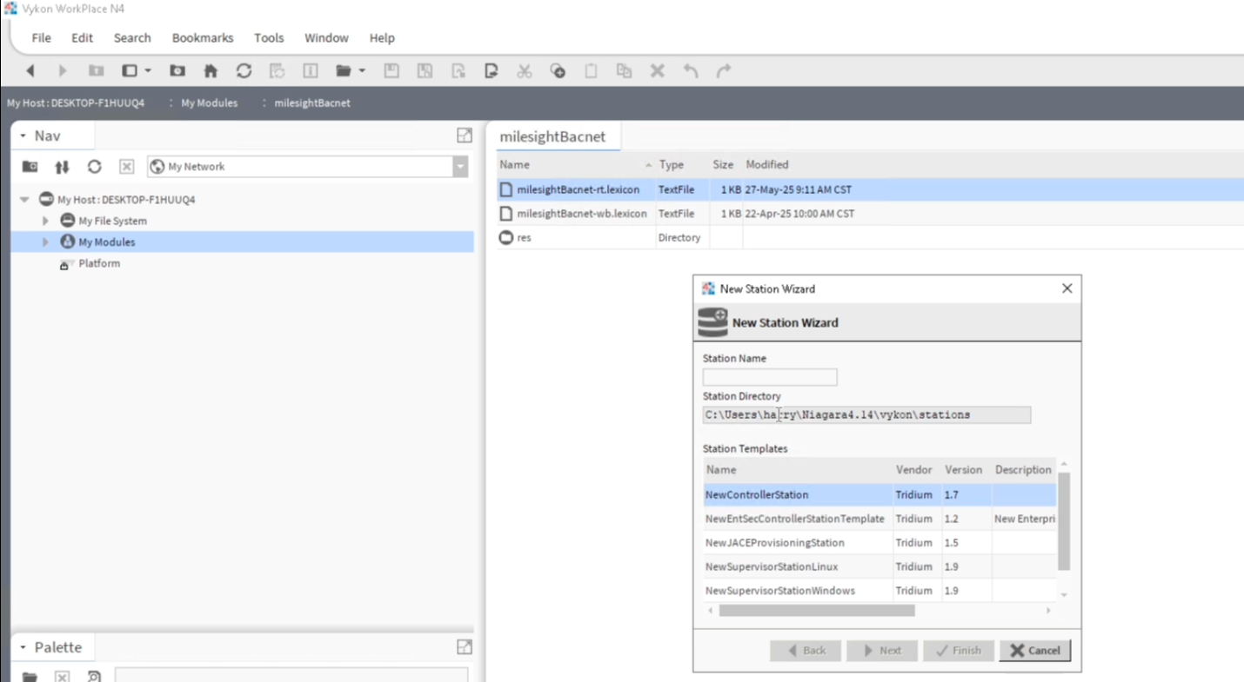The width and height of the screenshot is (1244, 682).
Task: Open the File menu
Action: [41, 38]
